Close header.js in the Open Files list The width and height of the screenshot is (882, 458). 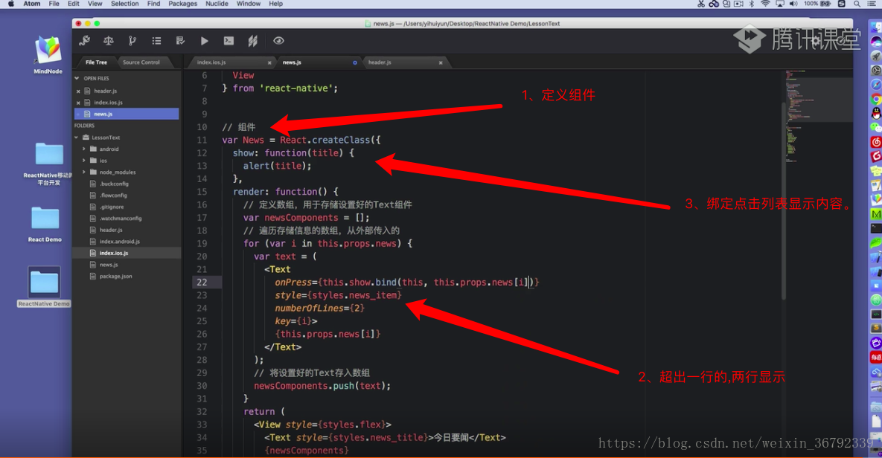(x=78, y=91)
